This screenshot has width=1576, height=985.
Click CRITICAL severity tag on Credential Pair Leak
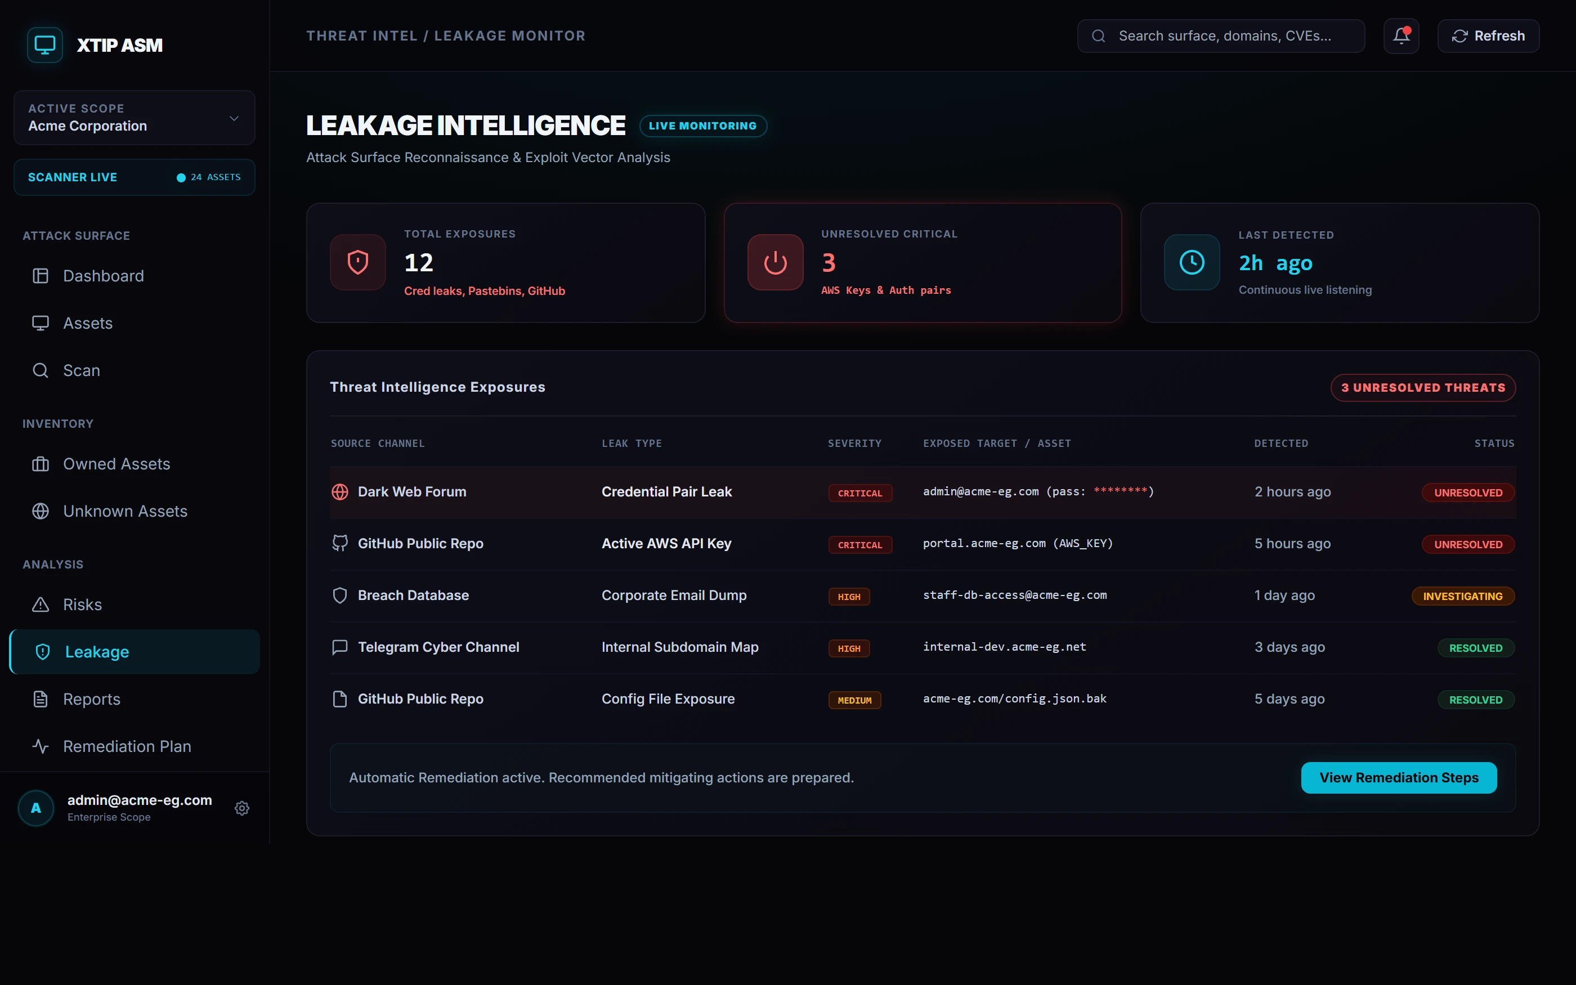tap(859, 493)
